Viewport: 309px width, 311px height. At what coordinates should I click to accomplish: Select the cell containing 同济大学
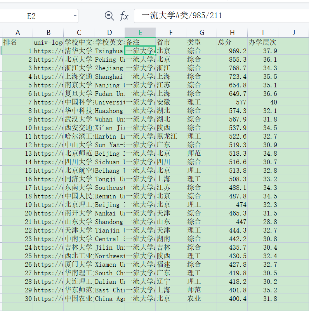[79, 179]
